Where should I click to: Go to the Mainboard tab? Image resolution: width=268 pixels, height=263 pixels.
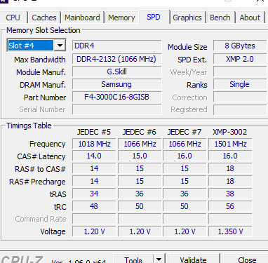(x=82, y=18)
